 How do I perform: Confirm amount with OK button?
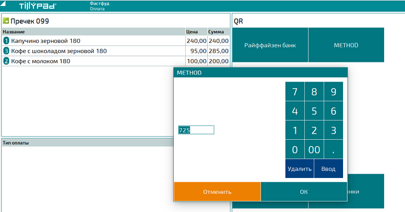(304, 192)
